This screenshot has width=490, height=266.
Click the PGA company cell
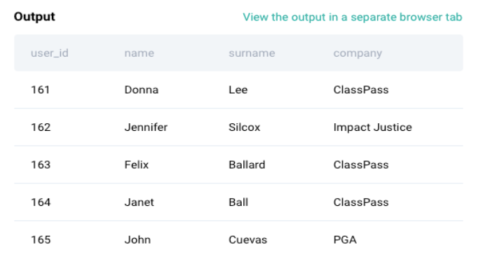click(345, 240)
